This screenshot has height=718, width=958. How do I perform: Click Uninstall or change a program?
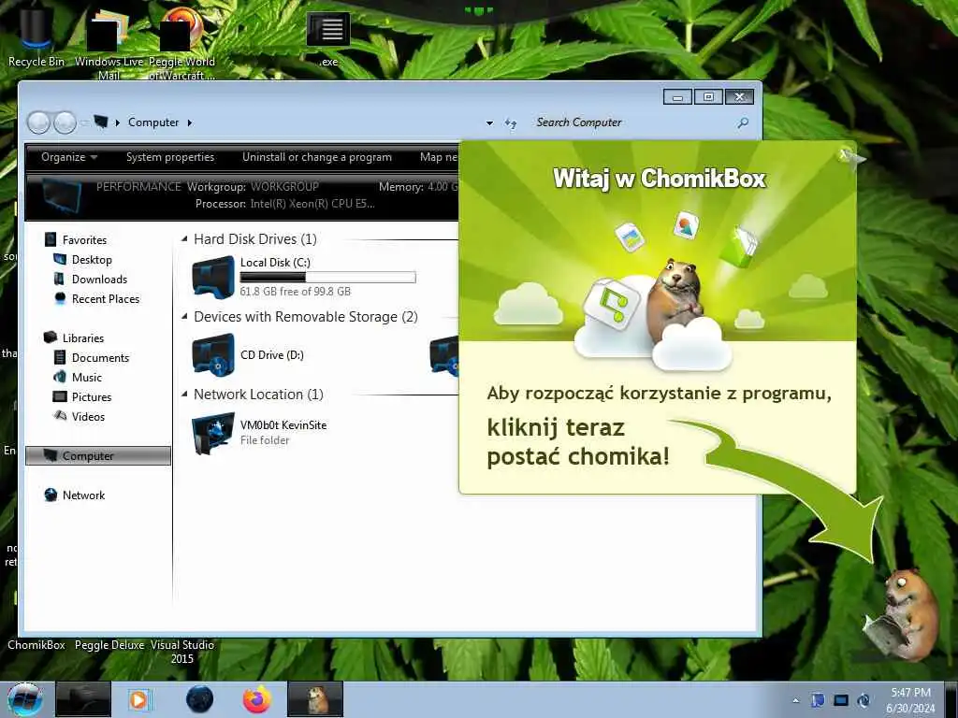pyautogui.click(x=316, y=157)
